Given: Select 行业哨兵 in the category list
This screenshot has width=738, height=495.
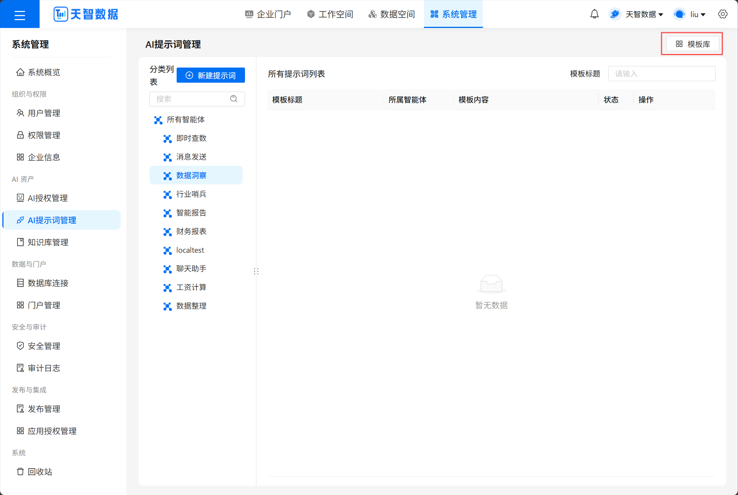Looking at the screenshot, I should [196, 194].
